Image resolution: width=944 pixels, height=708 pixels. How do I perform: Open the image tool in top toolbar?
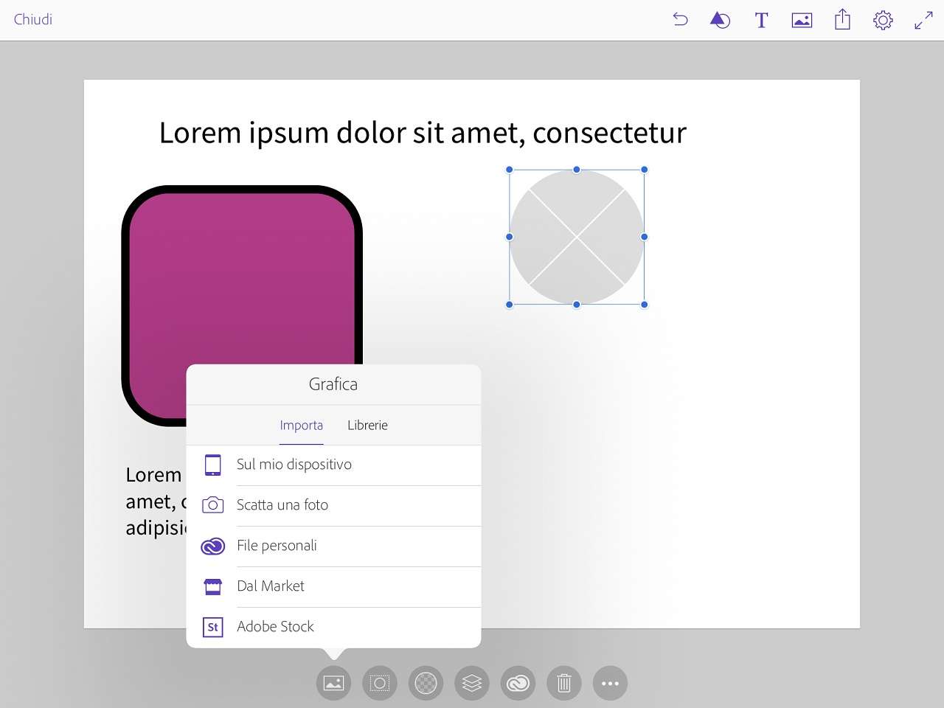click(802, 20)
